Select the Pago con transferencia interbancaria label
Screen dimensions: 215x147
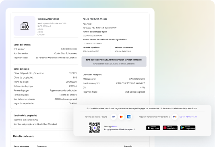(x=154, y=117)
